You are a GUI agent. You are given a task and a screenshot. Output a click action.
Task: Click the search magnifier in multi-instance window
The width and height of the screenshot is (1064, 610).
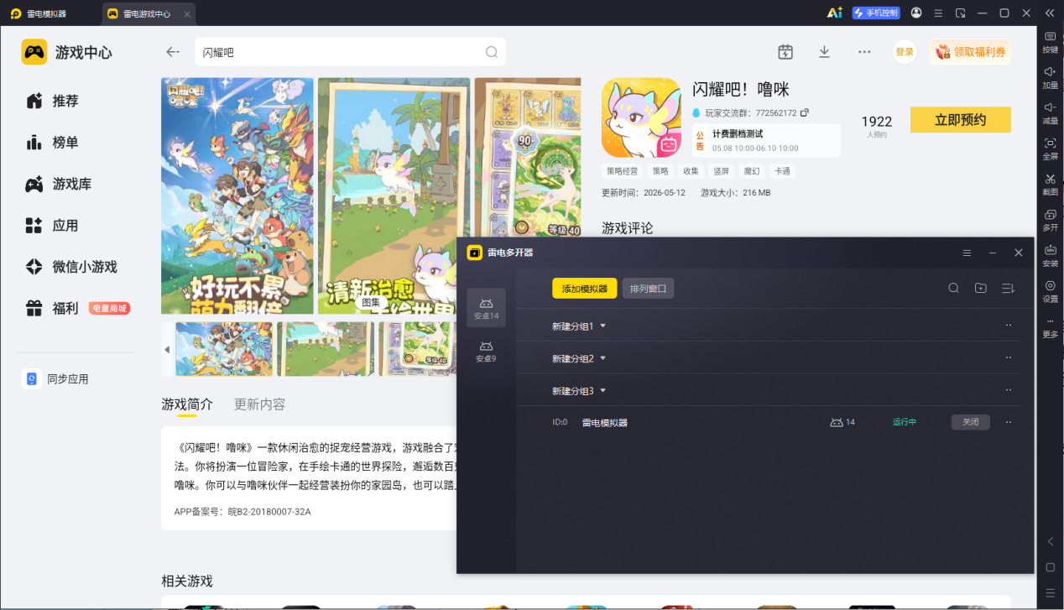coord(953,288)
